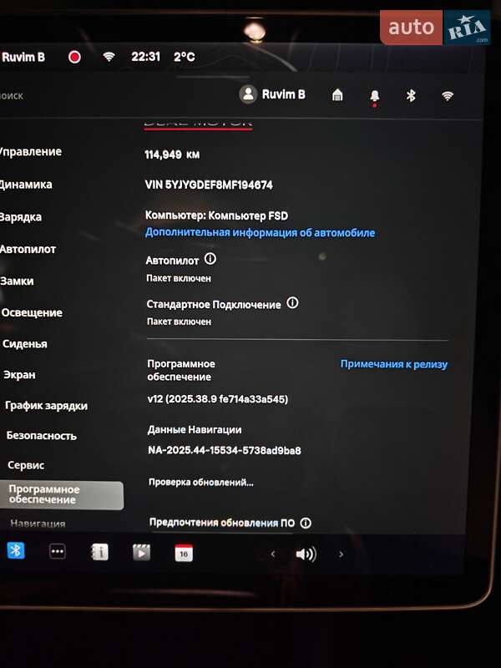Tap the 22:31 clock in the status bar
Image resolution: width=501 pixels, height=668 pixels.
(x=145, y=56)
